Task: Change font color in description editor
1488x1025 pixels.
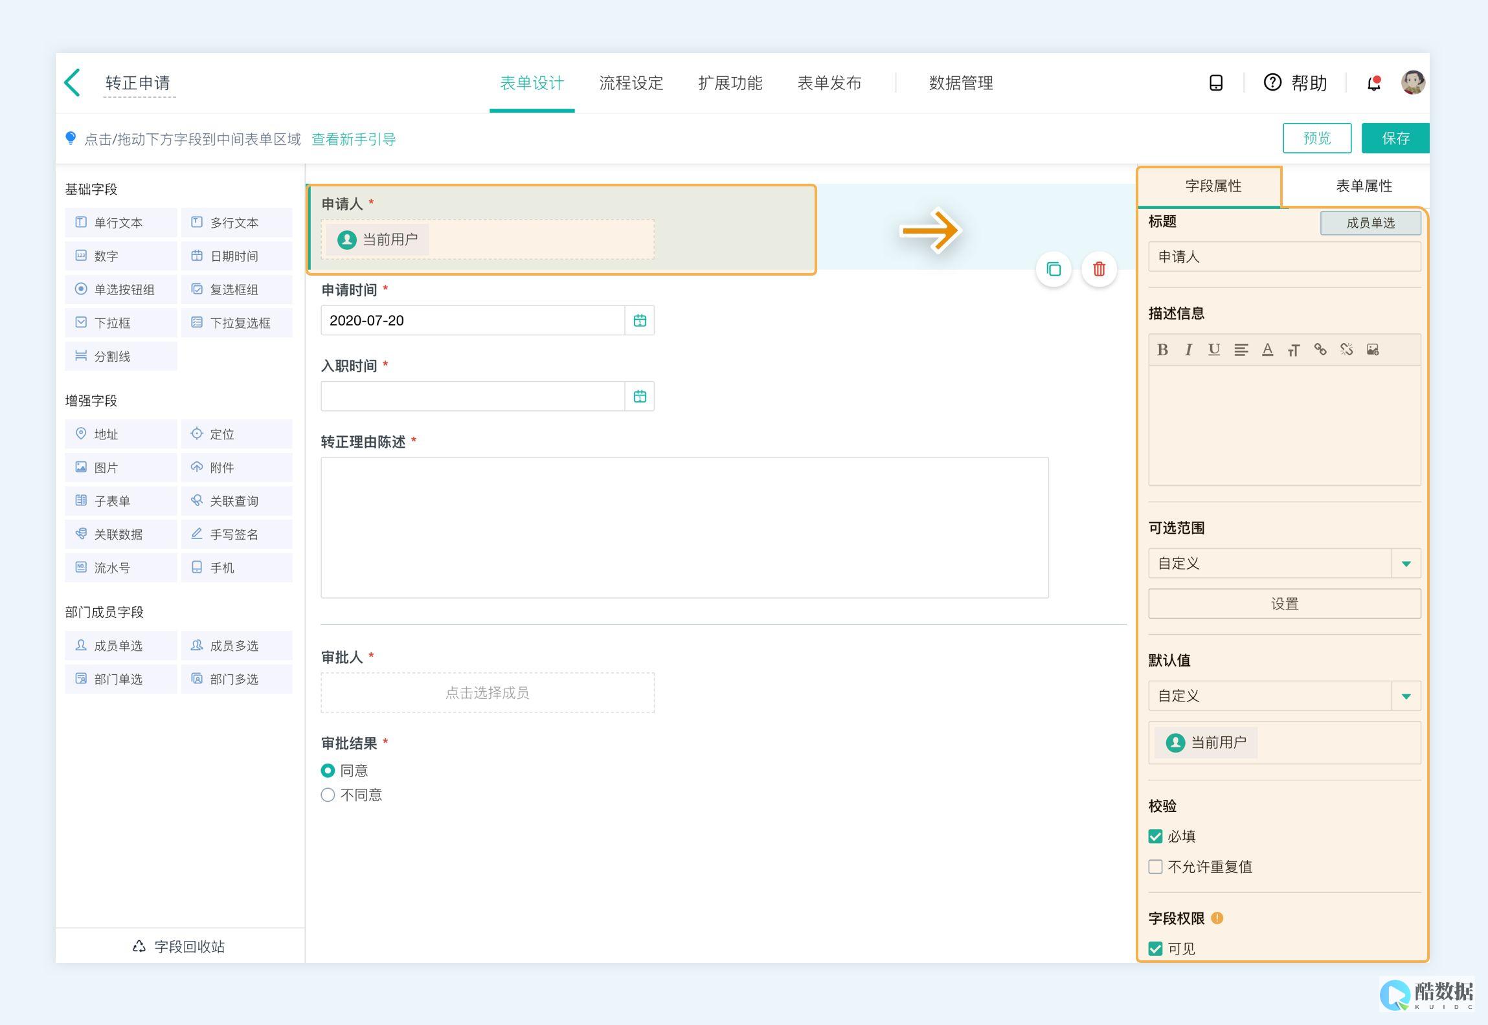Action: click(1267, 350)
